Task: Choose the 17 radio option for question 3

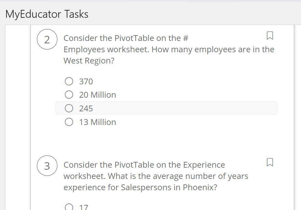Action: (x=69, y=207)
